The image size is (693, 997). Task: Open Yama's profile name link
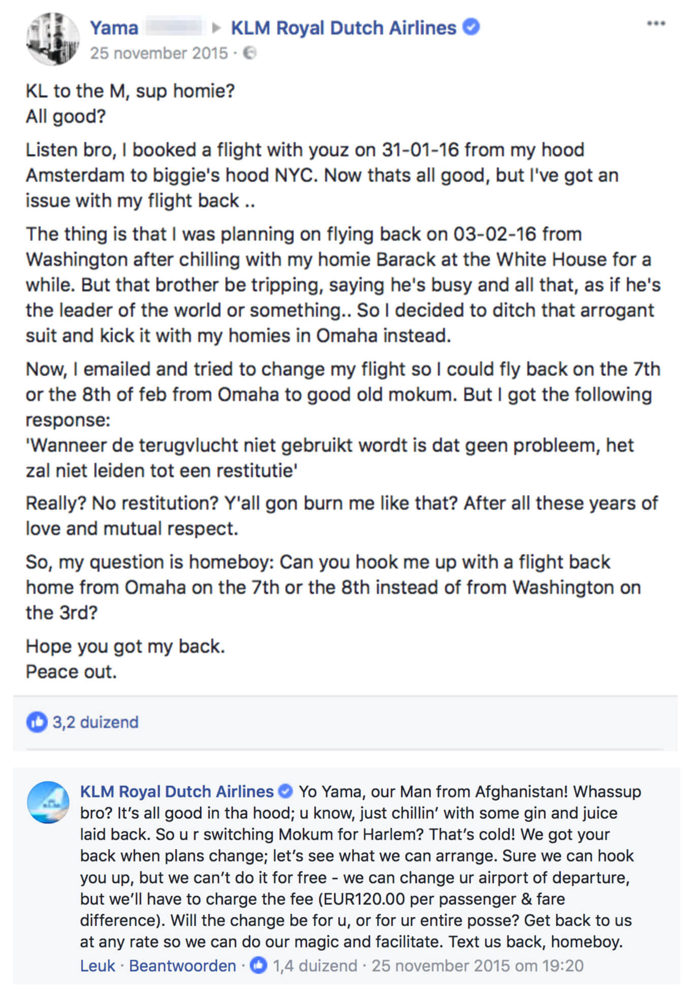114,28
